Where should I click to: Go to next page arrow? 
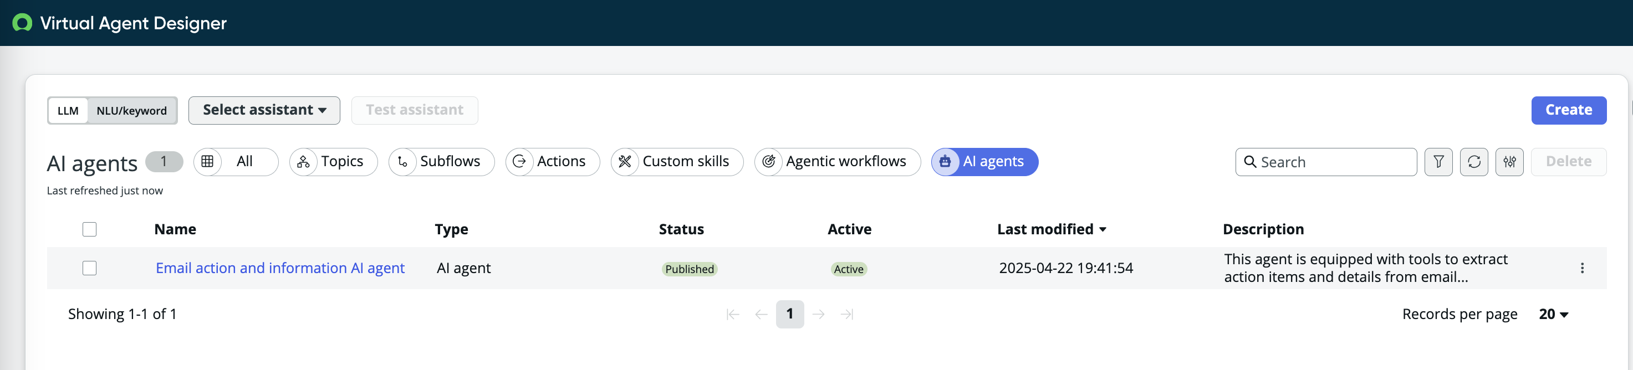coord(818,314)
